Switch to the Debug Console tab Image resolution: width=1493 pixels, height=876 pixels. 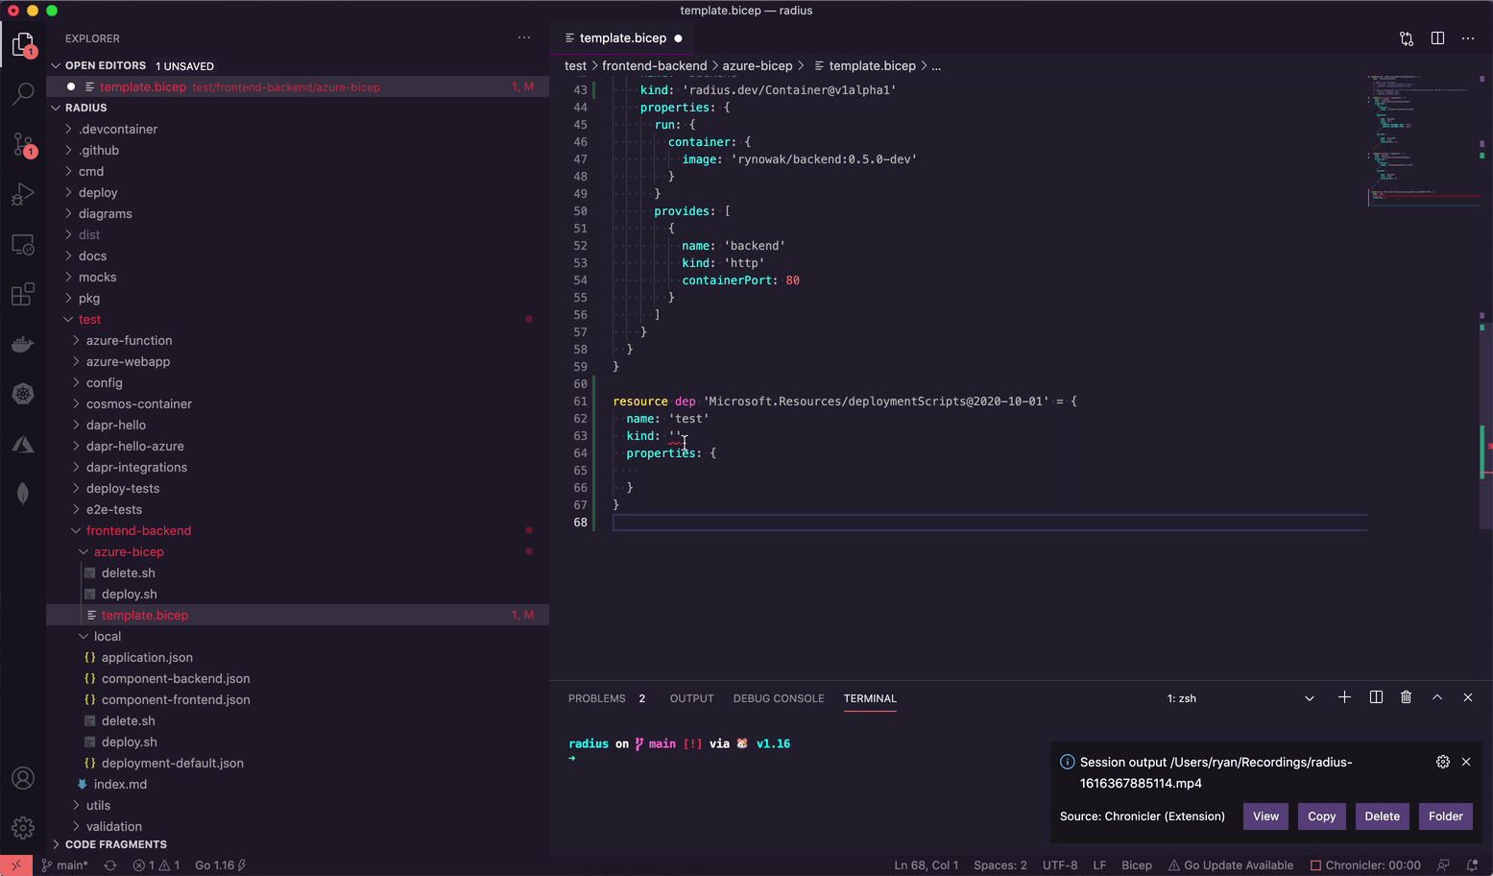click(x=779, y=698)
